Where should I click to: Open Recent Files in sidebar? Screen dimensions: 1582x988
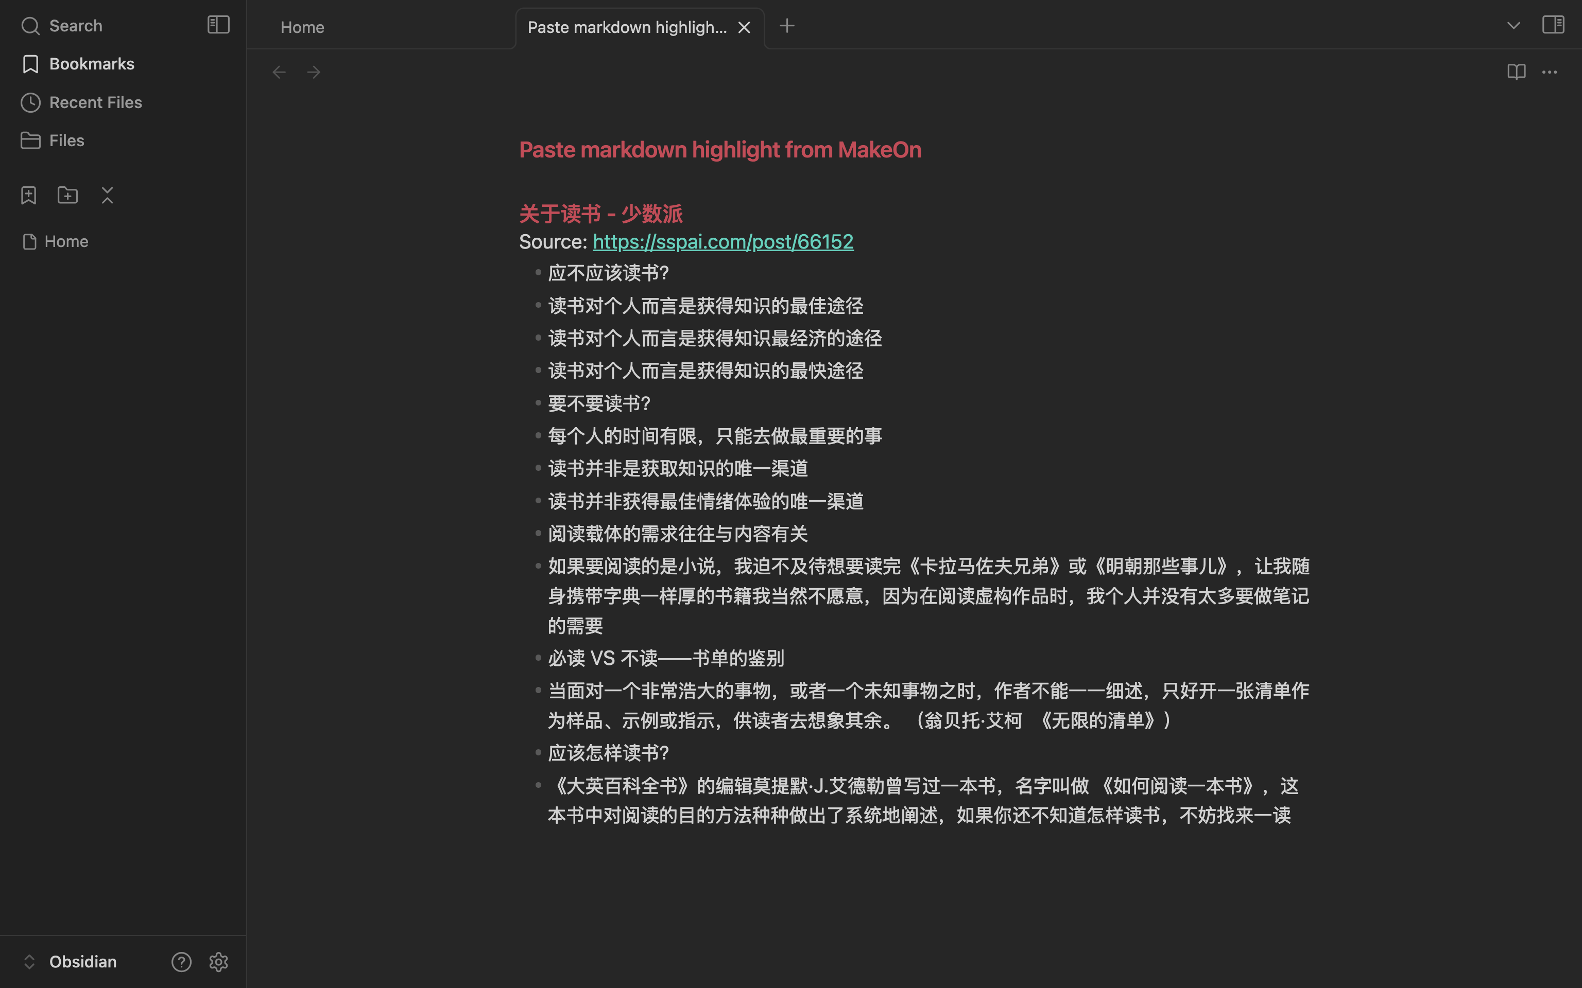(x=95, y=102)
